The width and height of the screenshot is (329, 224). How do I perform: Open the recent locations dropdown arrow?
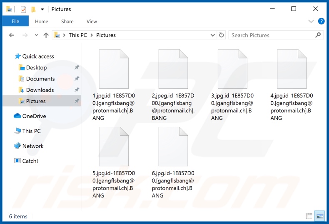[37, 35]
